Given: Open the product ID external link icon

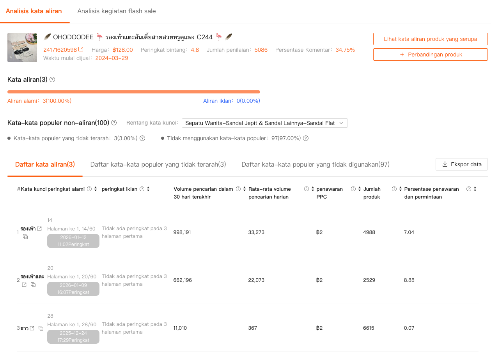Looking at the screenshot, I should tap(81, 49).
